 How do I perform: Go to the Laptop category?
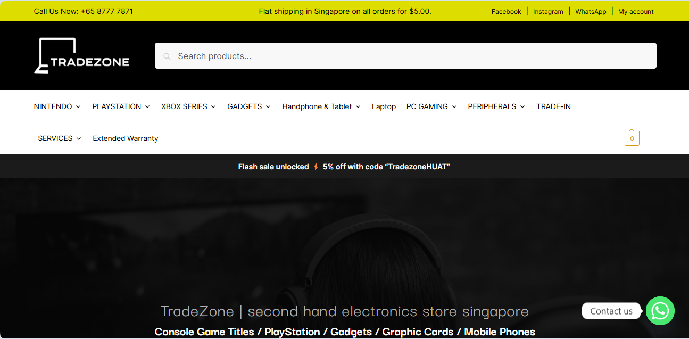coord(384,106)
